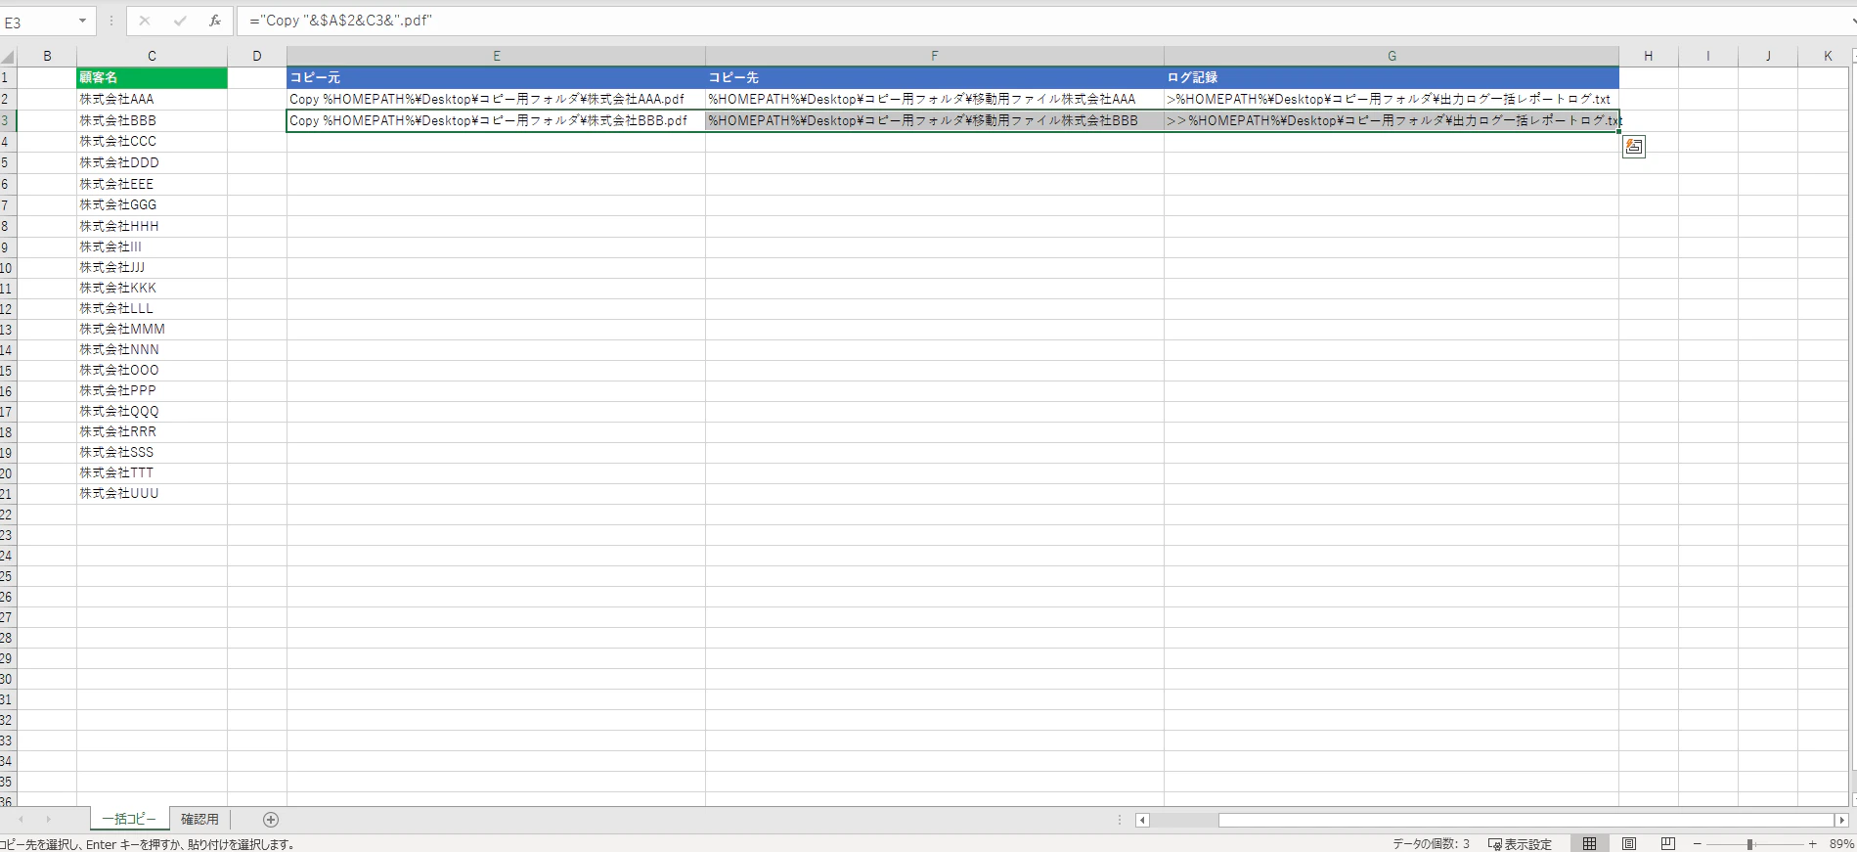Click the zoom in plus button

pyautogui.click(x=1812, y=843)
